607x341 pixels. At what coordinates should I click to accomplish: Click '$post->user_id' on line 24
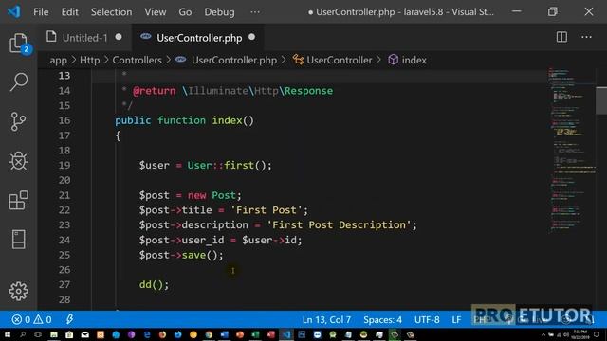coord(181,240)
